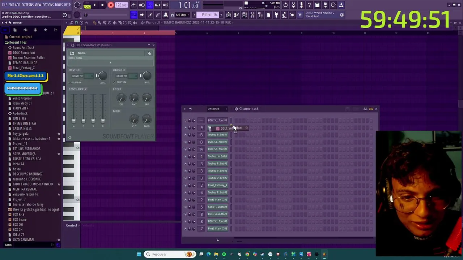Image resolution: width=463 pixels, height=260 pixels.
Task: Toggle the channel rack step/piano view icon
Action: [371, 109]
